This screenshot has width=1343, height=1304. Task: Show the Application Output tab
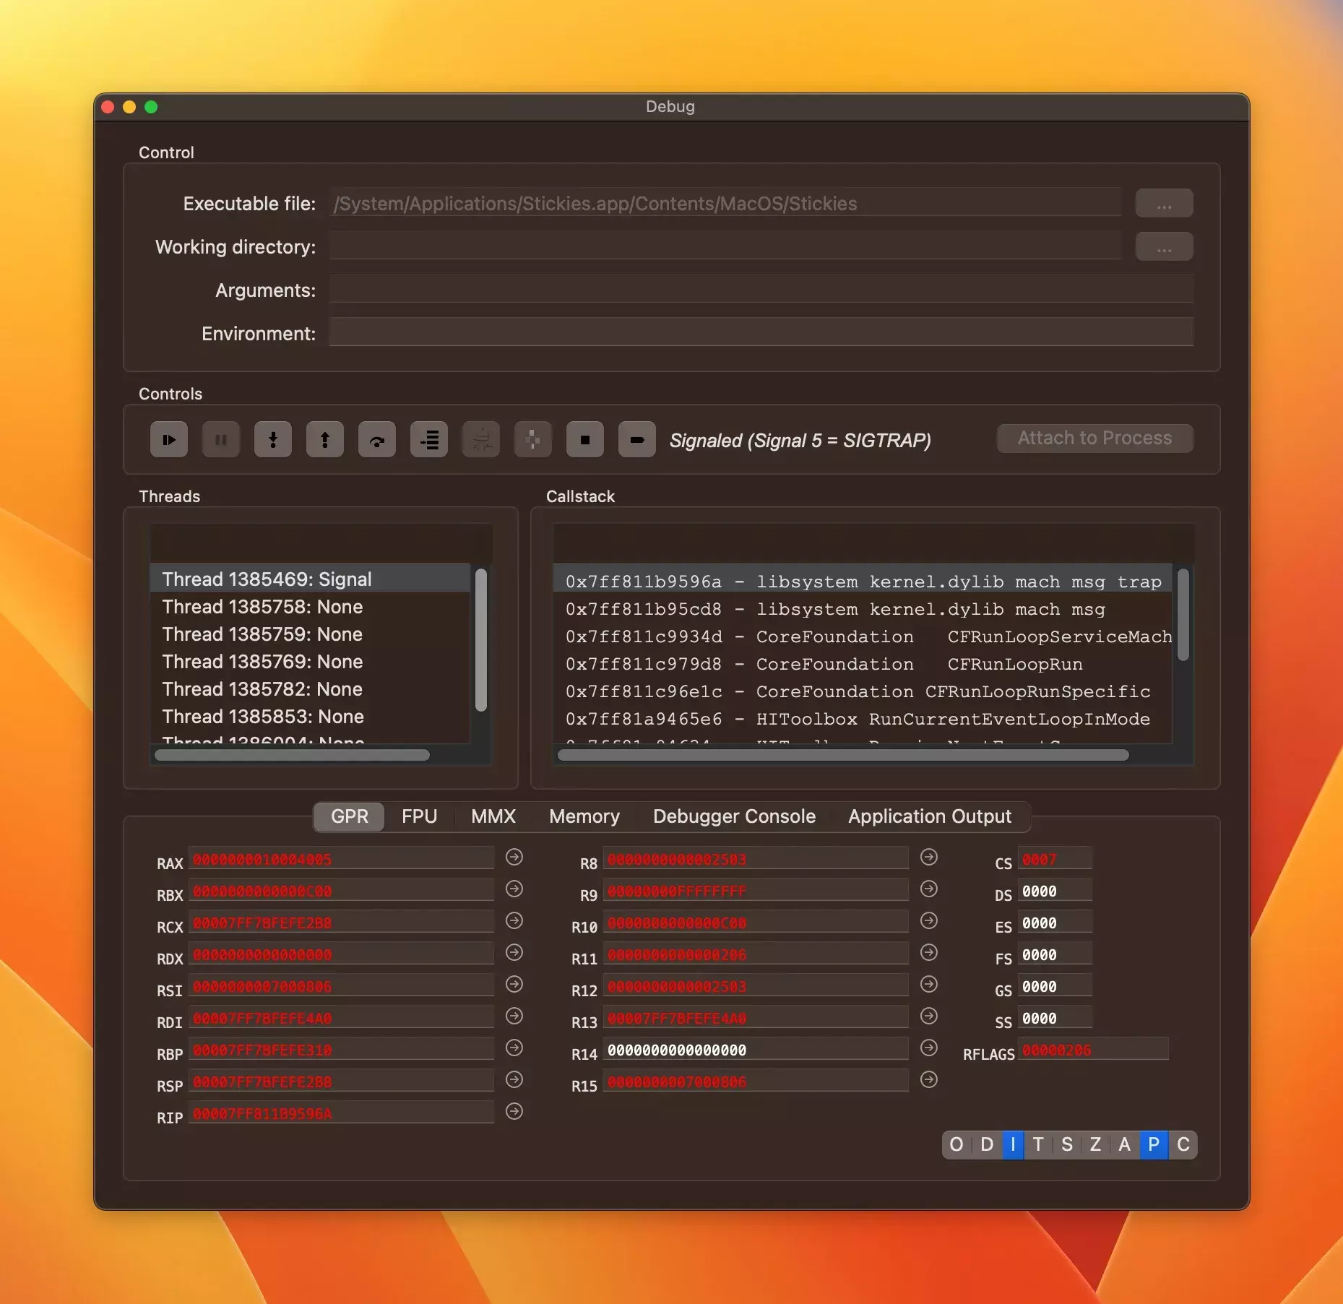[930, 816]
